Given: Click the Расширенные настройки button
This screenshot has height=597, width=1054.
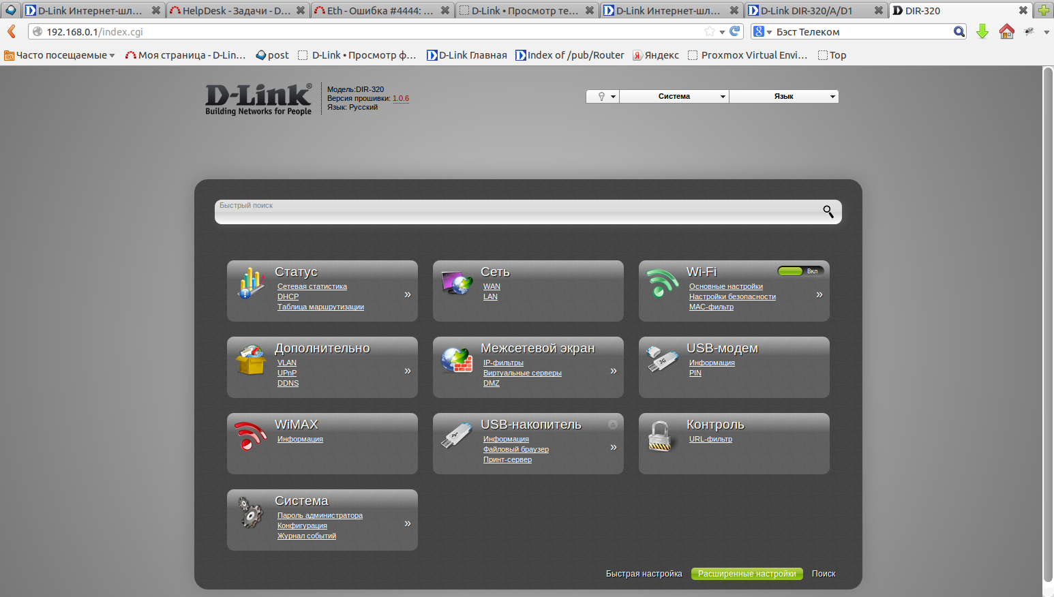Looking at the screenshot, I should tap(747, 574).
